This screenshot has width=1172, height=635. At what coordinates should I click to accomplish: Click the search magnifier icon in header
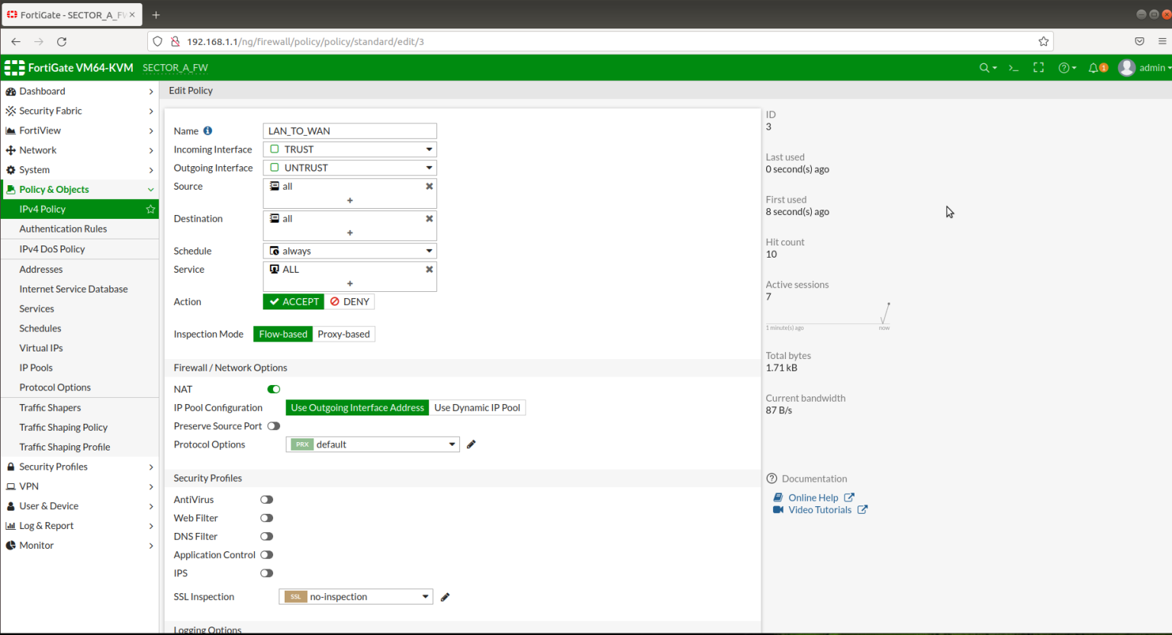pyautogui.click(x=984, y=68)
